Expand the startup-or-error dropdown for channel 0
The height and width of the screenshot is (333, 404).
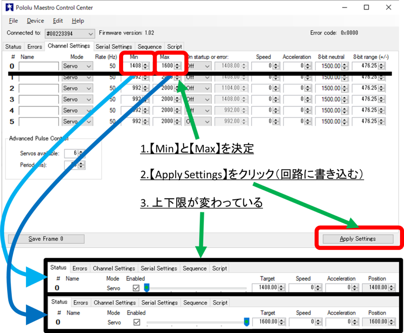198,66
